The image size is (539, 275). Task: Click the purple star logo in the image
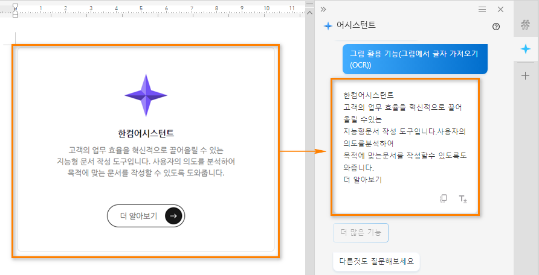pos(146,95)
